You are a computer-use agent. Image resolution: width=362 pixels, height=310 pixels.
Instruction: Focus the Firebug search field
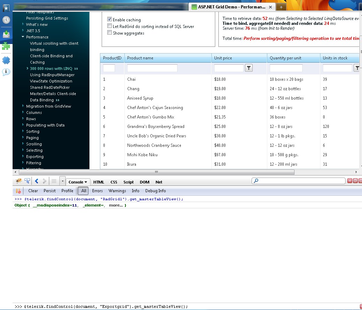pos(298,181)
